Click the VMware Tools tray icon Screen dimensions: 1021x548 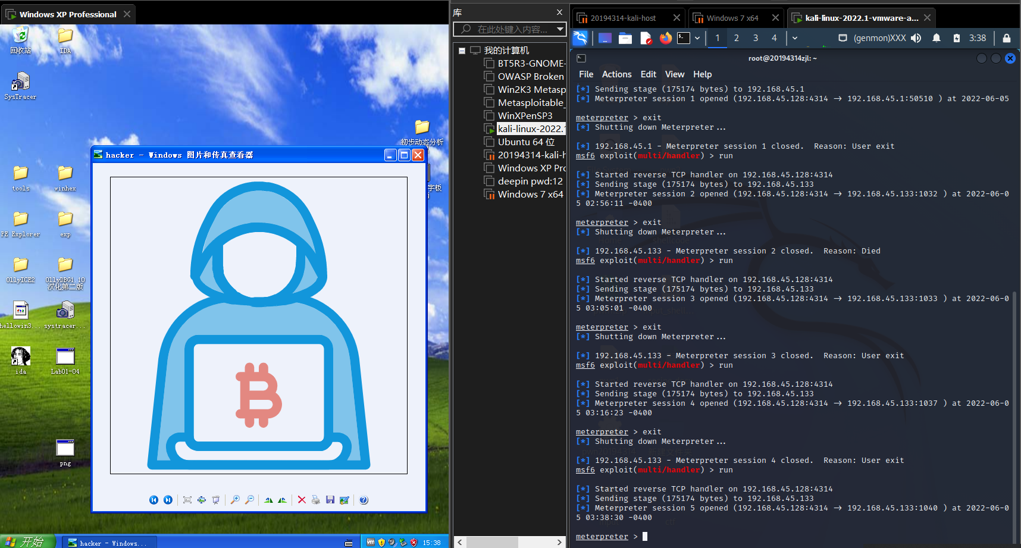point(371,542)
